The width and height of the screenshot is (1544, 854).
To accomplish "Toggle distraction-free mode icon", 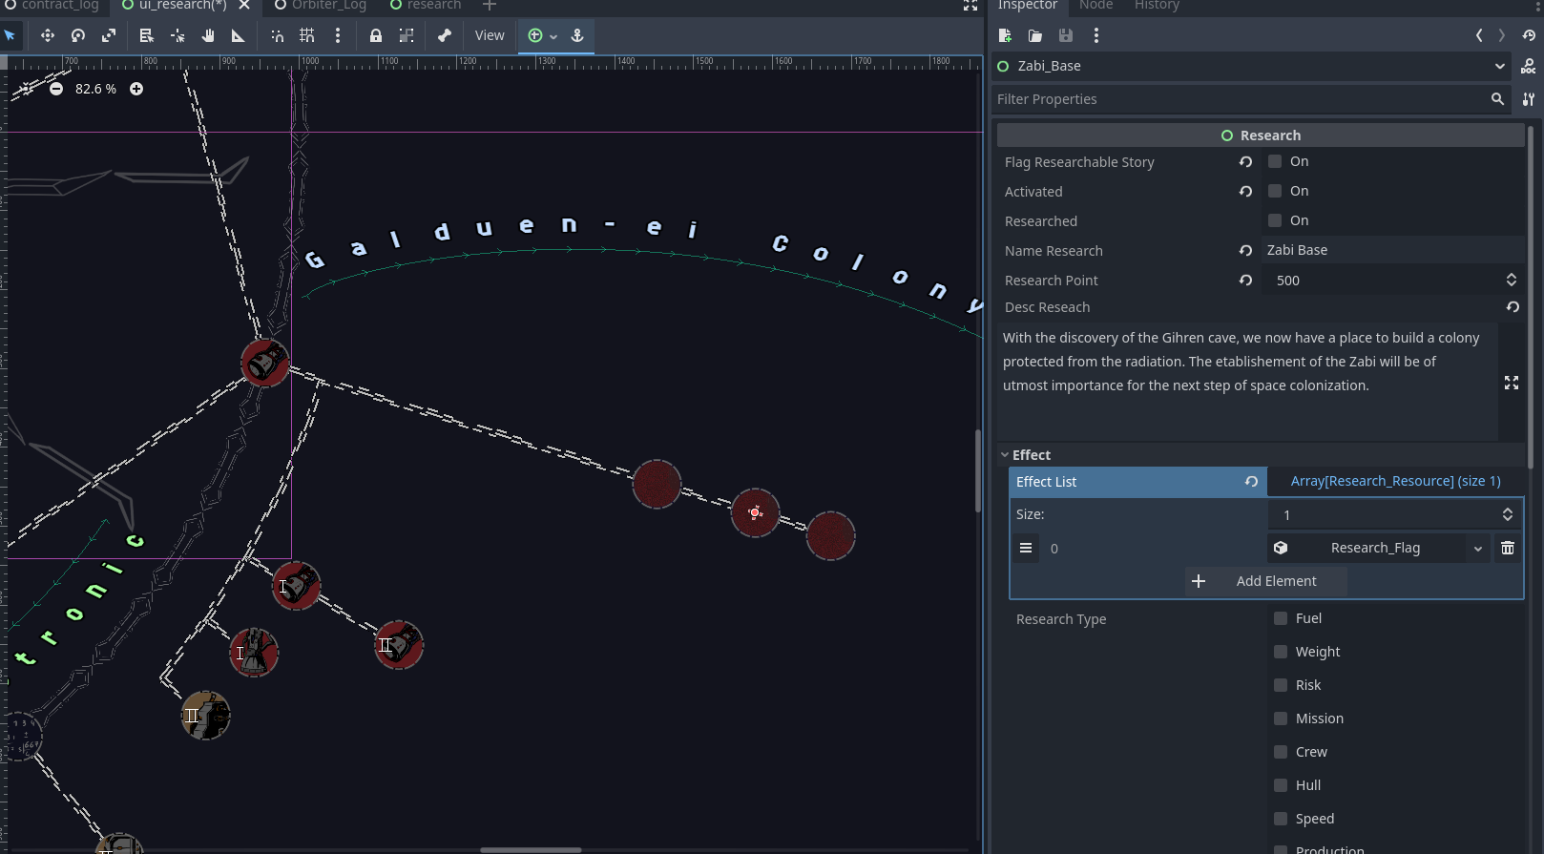I will click(x=970, y=6).
